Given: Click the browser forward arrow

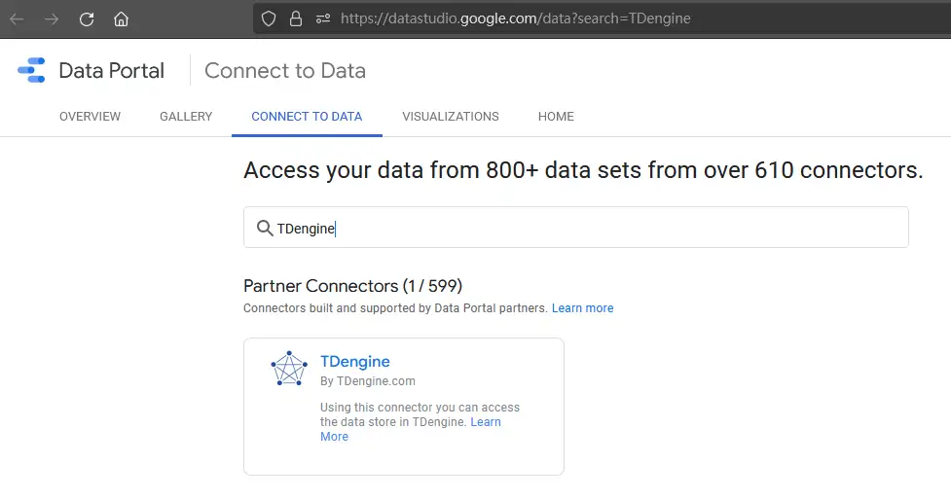Looking at the screenshot, I should [52, 18].
